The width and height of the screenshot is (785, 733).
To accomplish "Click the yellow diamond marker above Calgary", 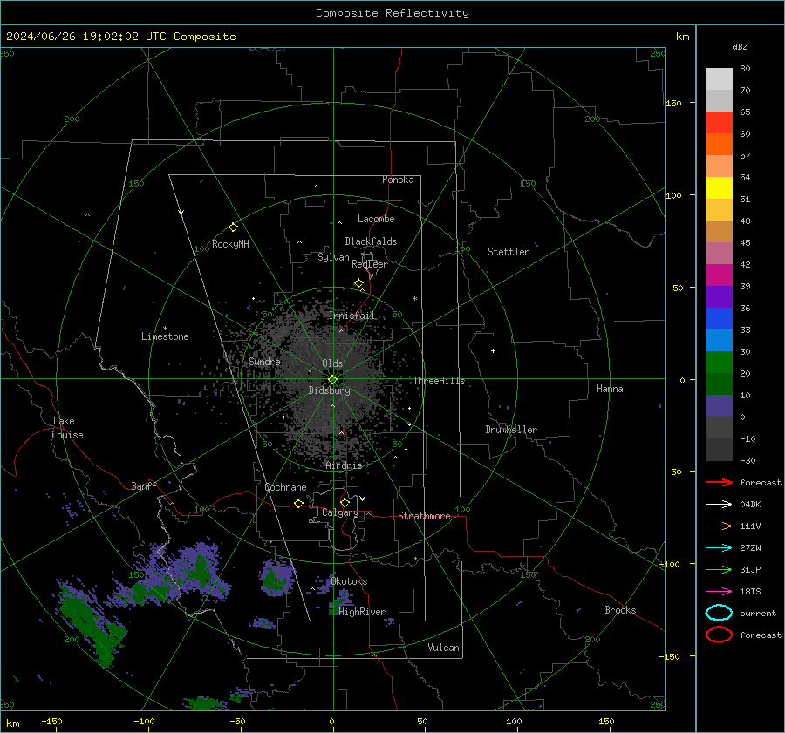I will 345,502.
